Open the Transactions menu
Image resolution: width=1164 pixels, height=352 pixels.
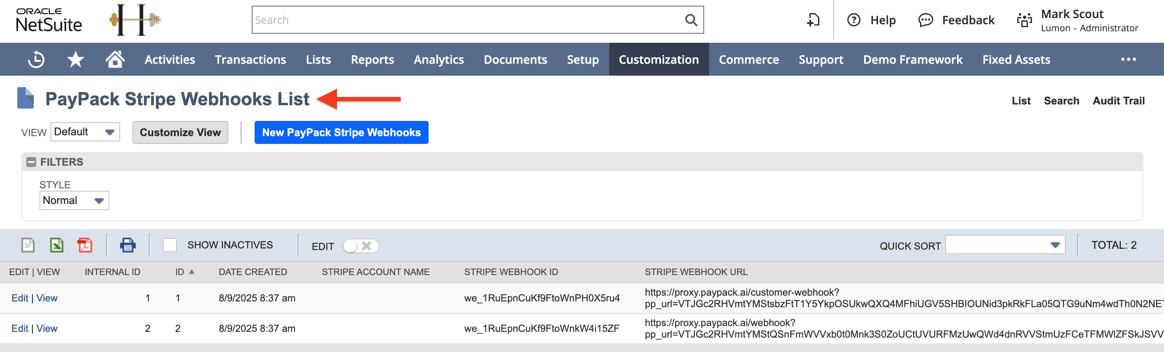250,60
